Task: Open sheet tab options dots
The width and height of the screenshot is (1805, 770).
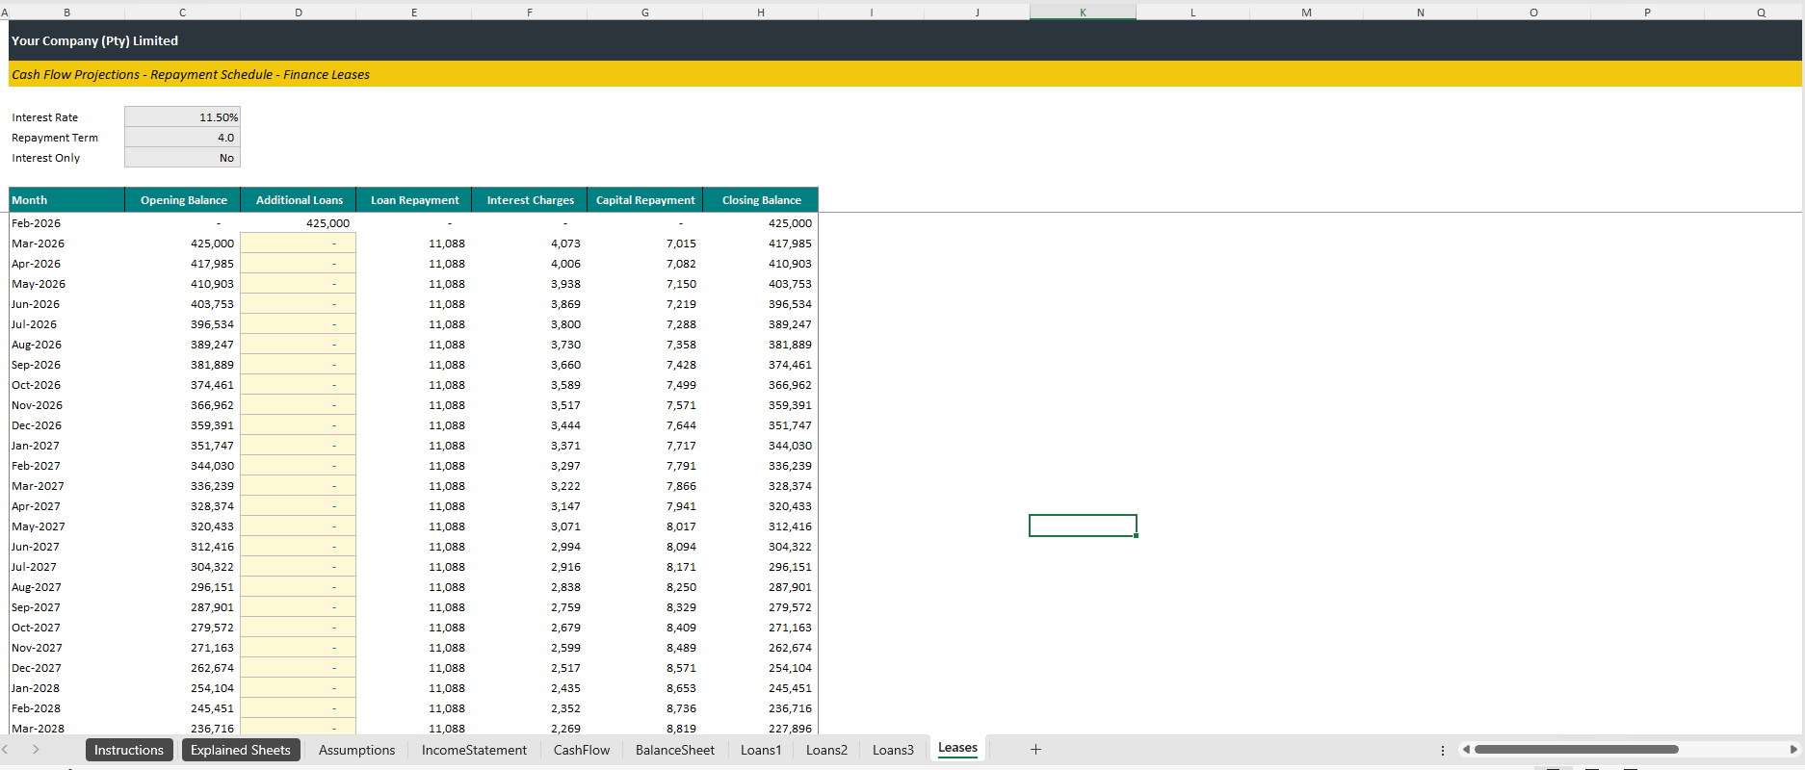Action: tap(1442, 750)
